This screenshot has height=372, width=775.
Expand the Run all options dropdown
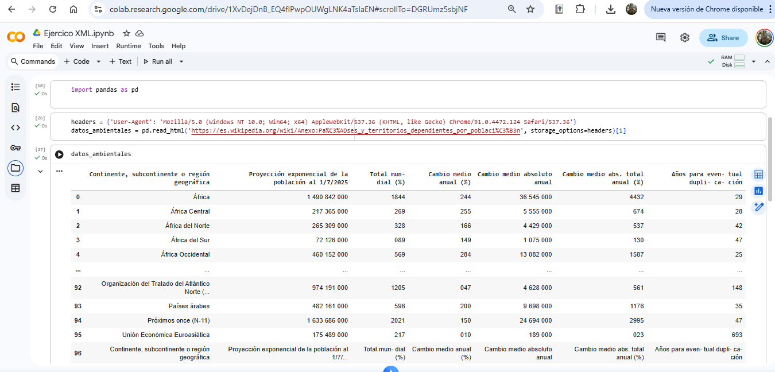tap(181, 61)
